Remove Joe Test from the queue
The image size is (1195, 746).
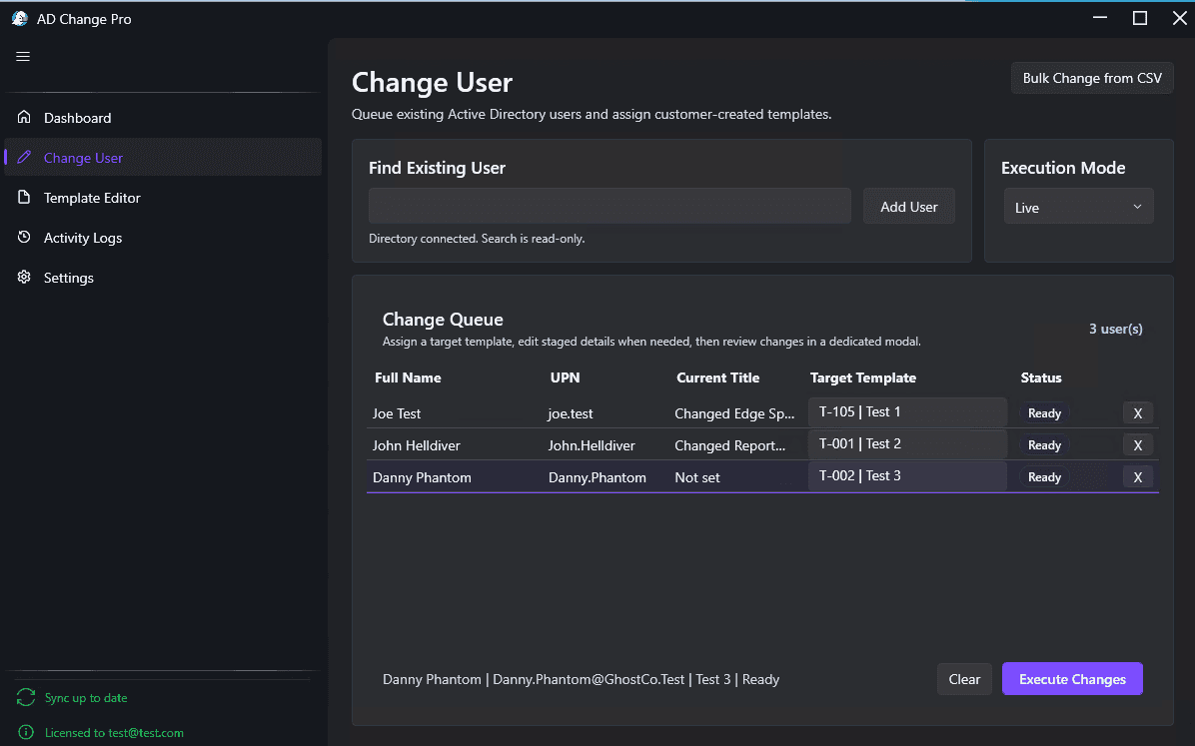tap(1138, 413)
